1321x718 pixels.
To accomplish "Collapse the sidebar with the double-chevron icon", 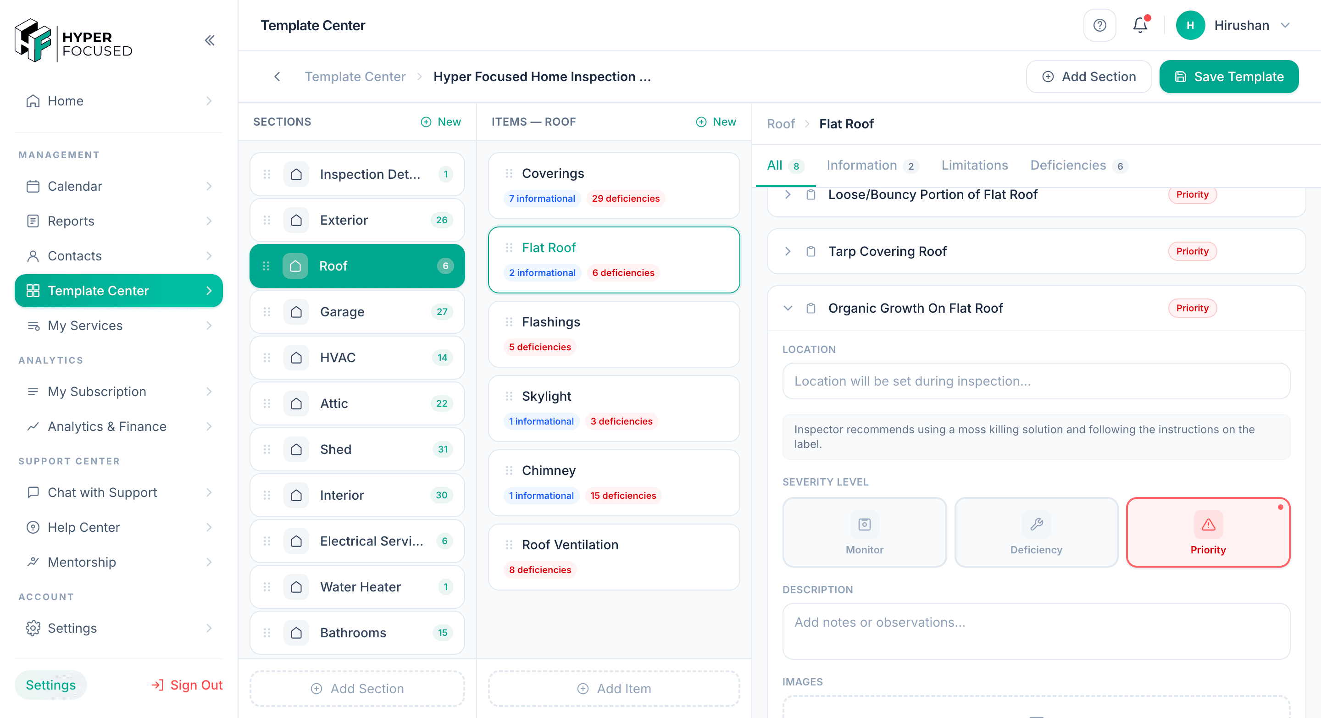I will pos(209,40).
